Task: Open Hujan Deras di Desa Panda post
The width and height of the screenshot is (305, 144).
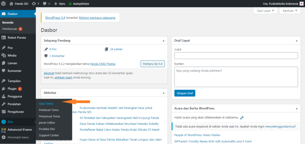Action: pyautogui.click(x=121, y=139)
